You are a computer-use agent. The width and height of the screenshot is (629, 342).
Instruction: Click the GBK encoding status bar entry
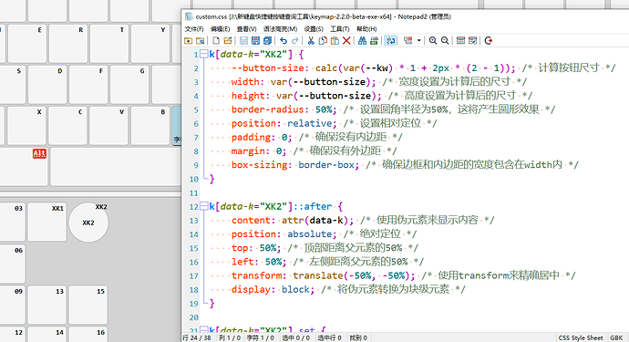(616, 337)
